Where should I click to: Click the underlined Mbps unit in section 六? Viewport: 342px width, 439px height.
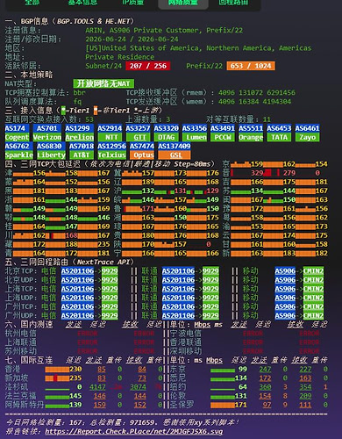pos(203,325)
